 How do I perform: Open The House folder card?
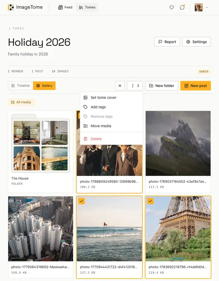coord(41,152)
